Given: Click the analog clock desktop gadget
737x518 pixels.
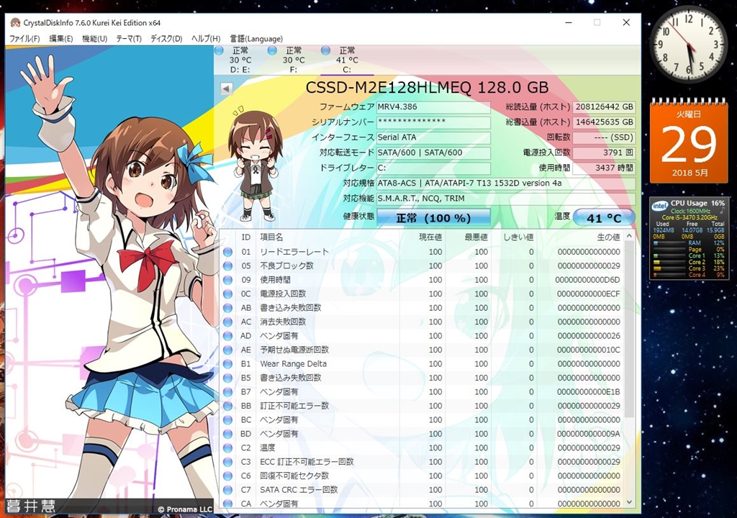Looking at the screenshot, I should [689, 44].
